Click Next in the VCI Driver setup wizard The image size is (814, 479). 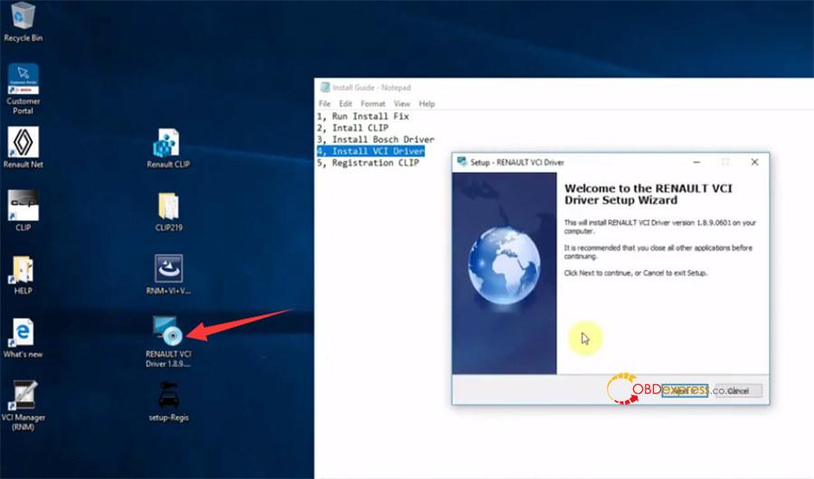point(685,390)
